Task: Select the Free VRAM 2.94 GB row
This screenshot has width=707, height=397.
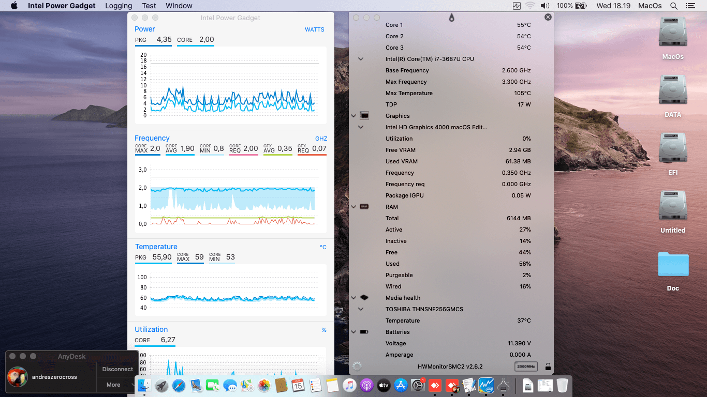Action: point(451,150)
